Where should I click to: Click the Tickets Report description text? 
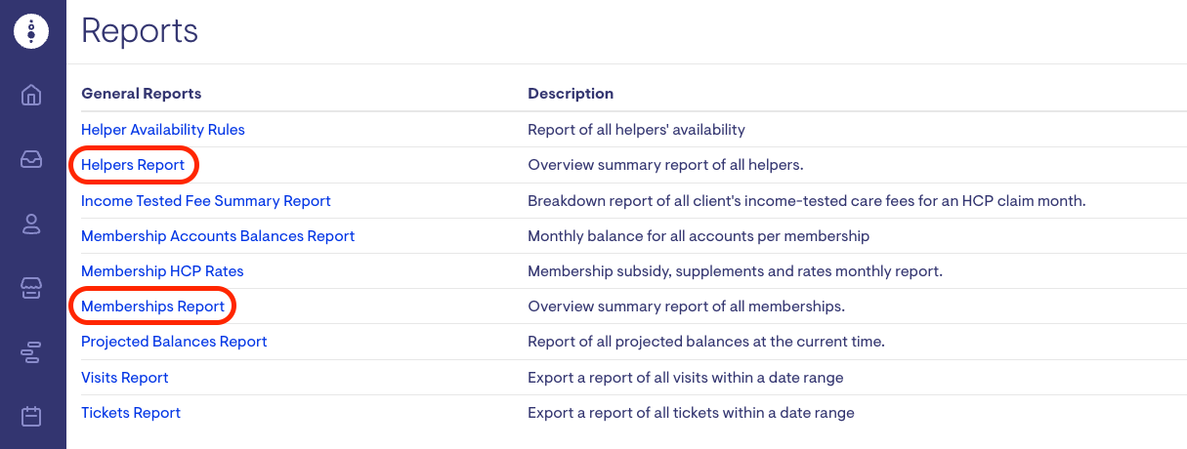(x=691, y=413)
